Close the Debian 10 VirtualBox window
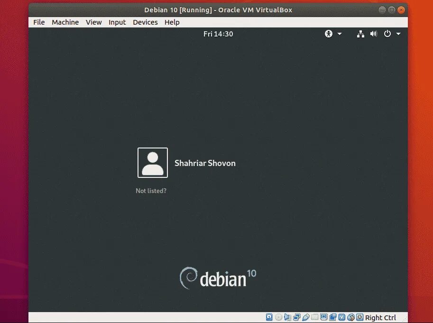The width and height of the screenshot is (433, 323). (x=401, y=10)
